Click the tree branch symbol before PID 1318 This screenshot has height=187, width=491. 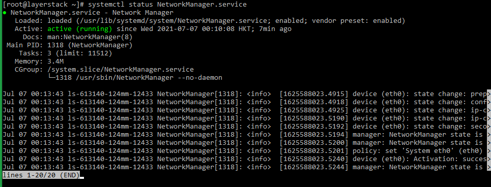pyautogui.click(x=51, y=78)
